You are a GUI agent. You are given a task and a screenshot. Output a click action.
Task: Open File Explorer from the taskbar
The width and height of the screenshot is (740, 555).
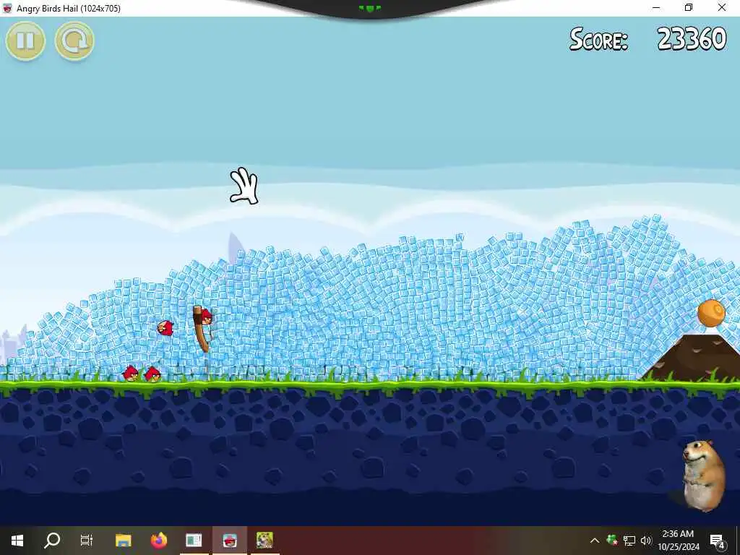[x=124, y=541]
